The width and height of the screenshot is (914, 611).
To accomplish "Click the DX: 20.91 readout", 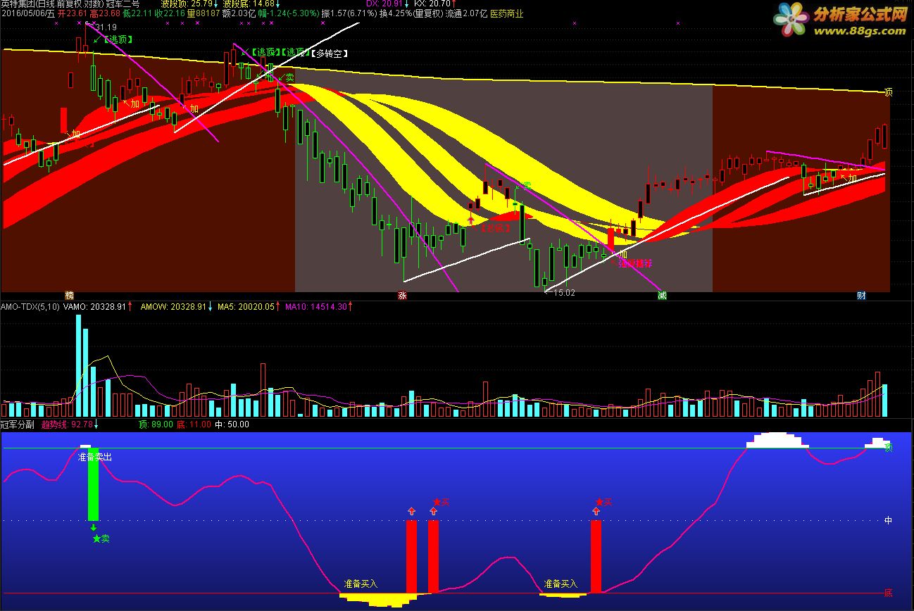I will [x=386, y=4].
